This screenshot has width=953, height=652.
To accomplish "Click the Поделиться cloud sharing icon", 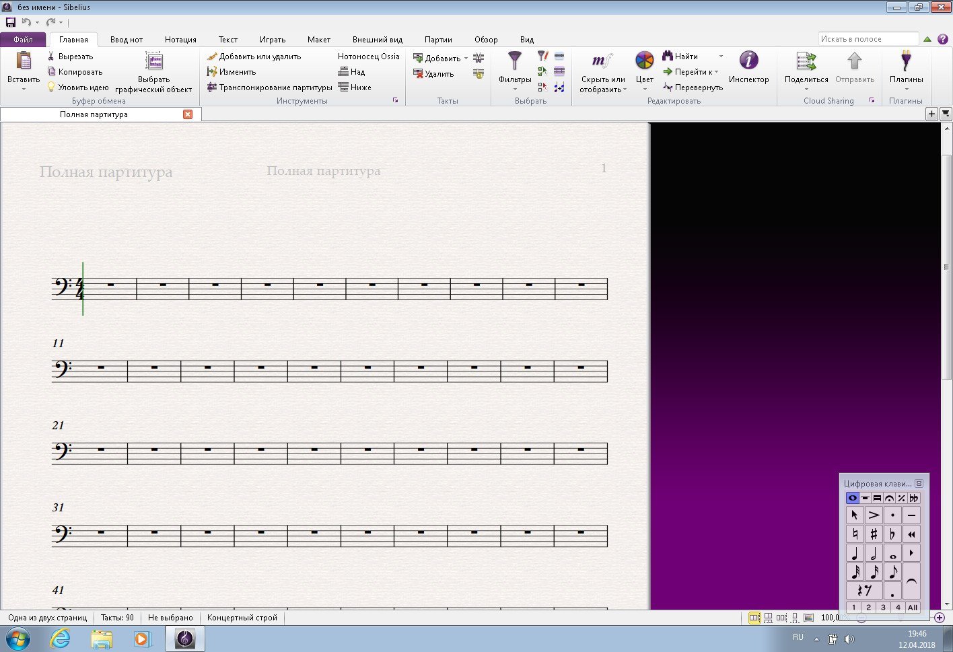I will pos(806,61).
